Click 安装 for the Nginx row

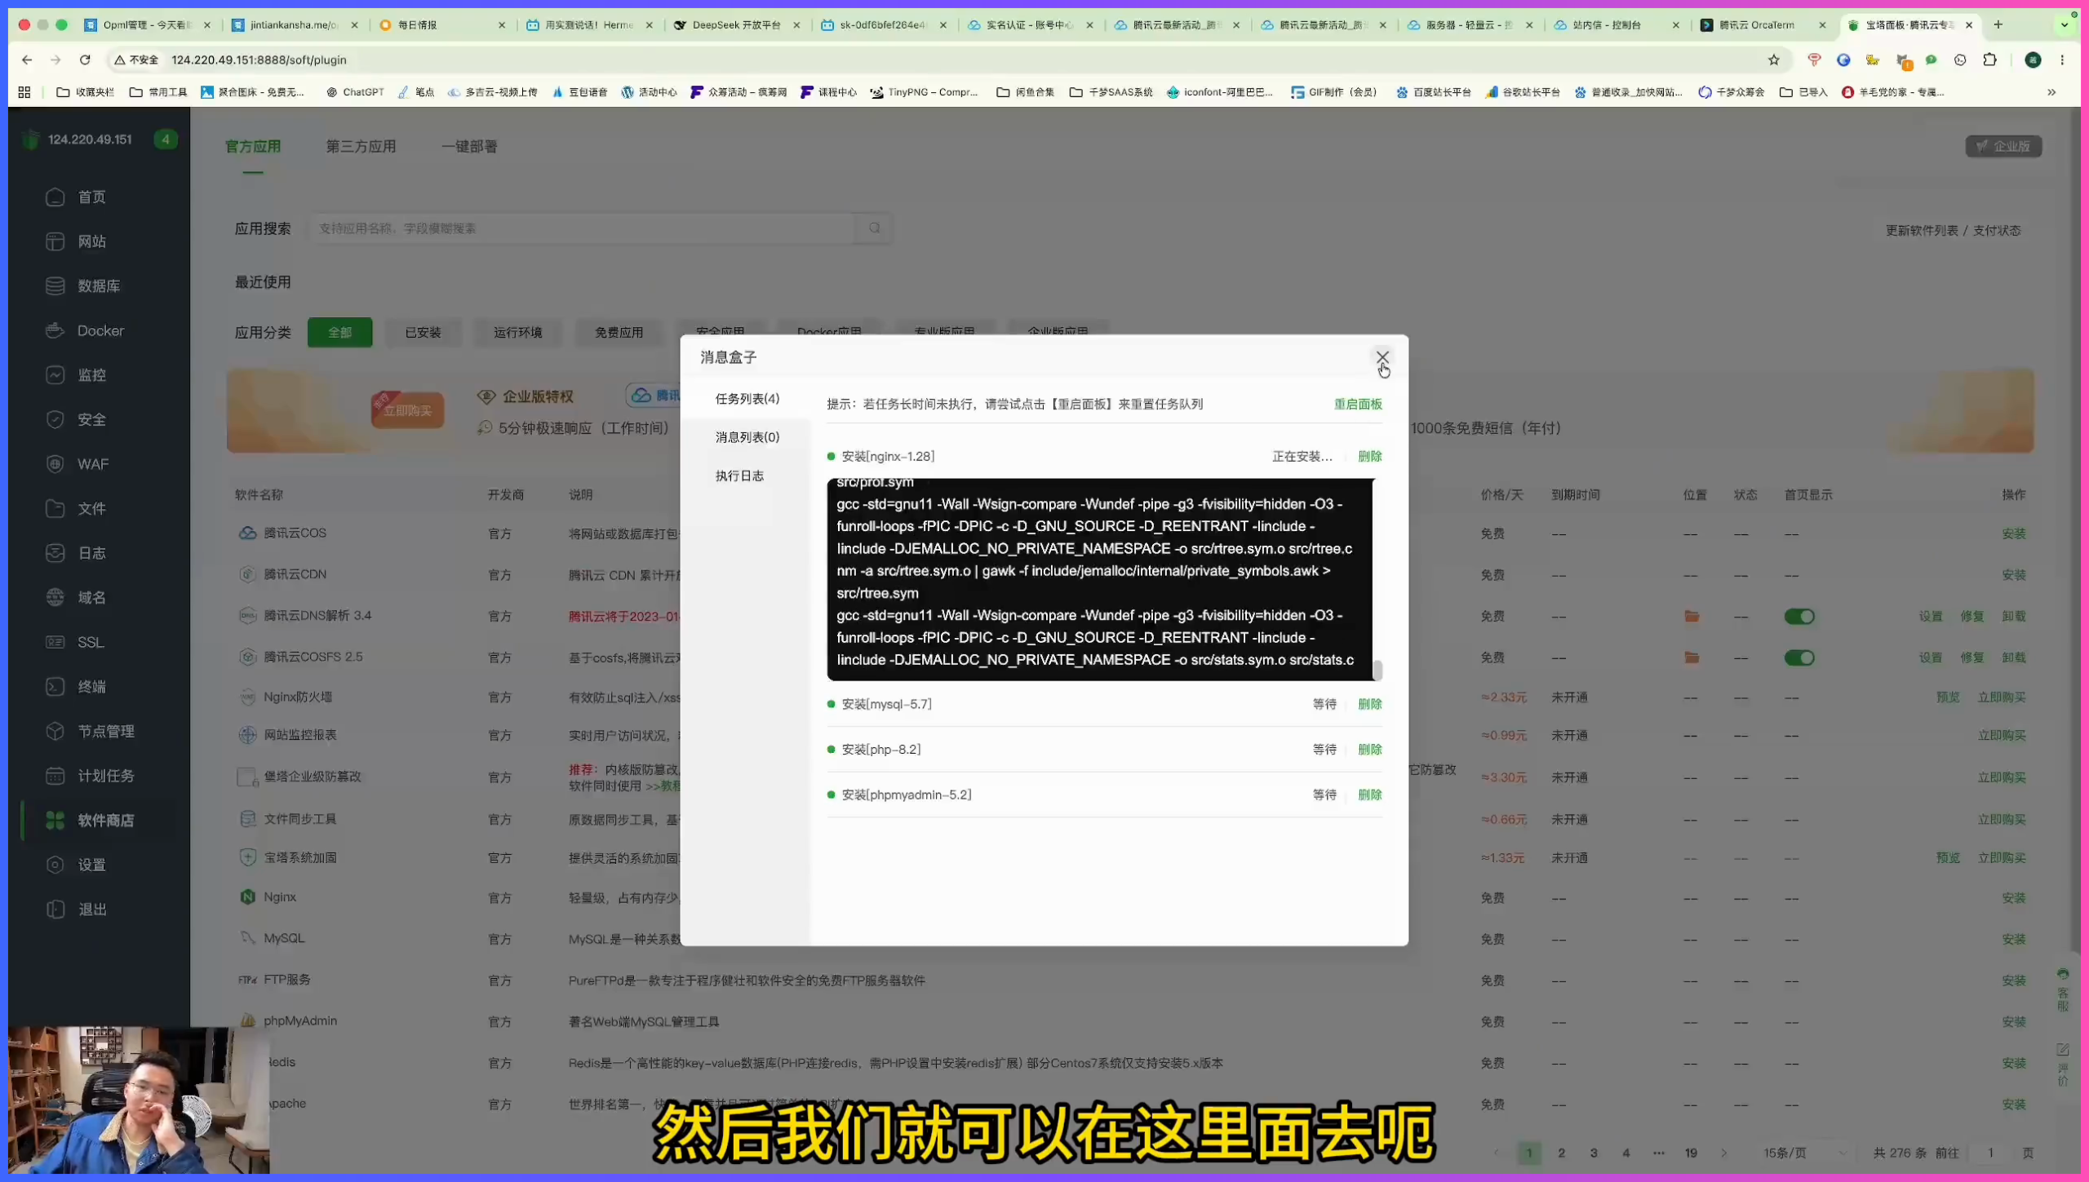pyautogui.click(x=2013, y=898)
